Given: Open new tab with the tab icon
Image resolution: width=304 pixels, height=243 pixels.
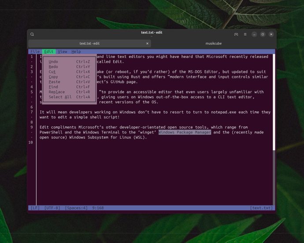Looking at the screenshot, I should (x=236, y=34).
